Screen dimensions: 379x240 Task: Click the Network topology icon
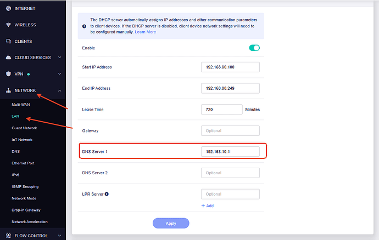tap(8, 90)
